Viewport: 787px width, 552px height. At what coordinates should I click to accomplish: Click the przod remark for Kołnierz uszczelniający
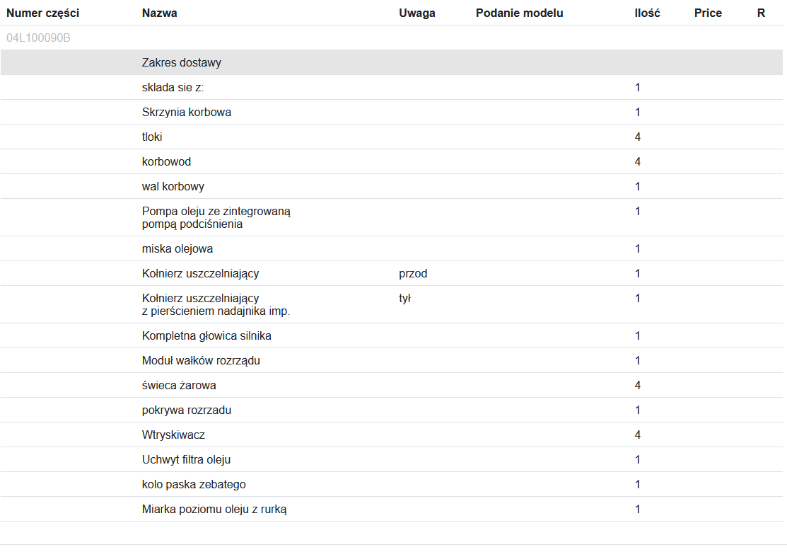413,274
